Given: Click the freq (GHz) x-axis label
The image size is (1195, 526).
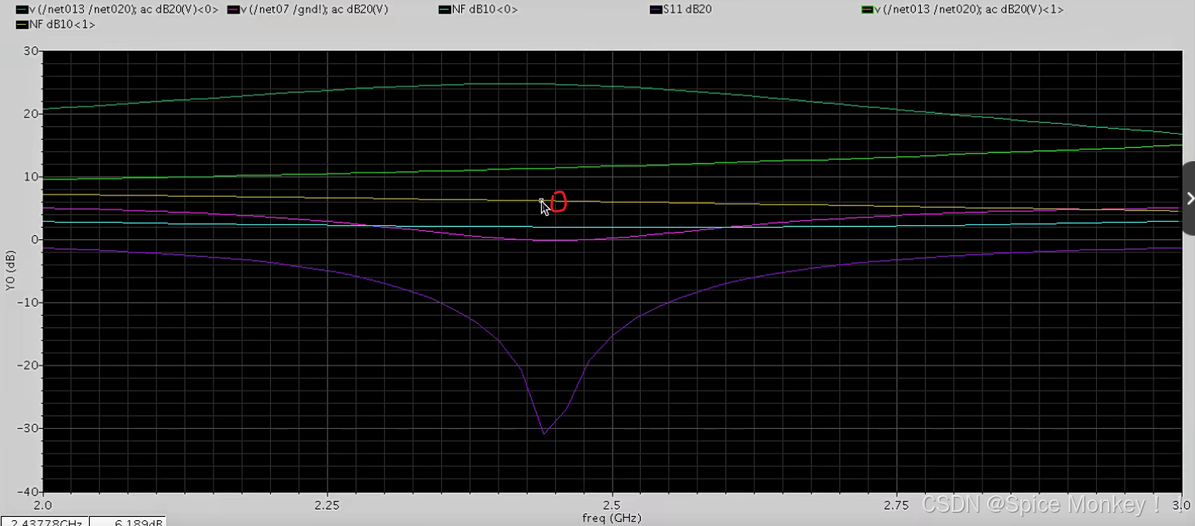Looking at the screenshot, I should (612, 519).
